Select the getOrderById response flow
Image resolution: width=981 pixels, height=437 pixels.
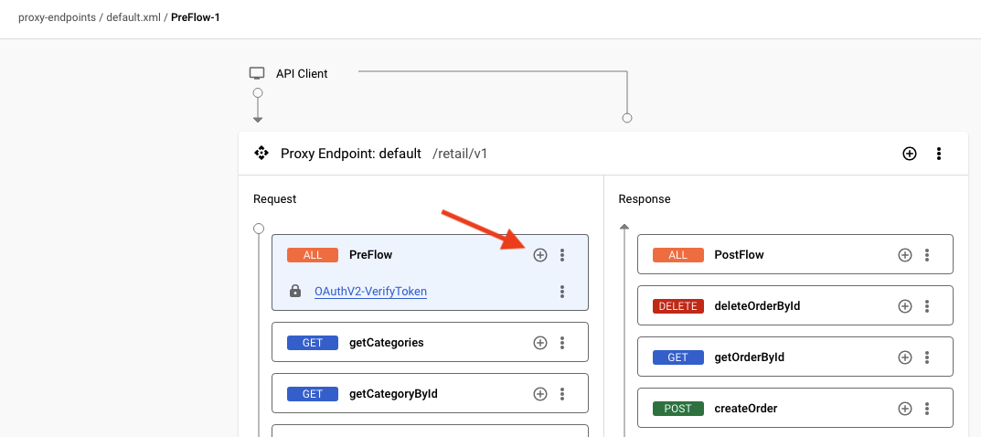[795, 357]
